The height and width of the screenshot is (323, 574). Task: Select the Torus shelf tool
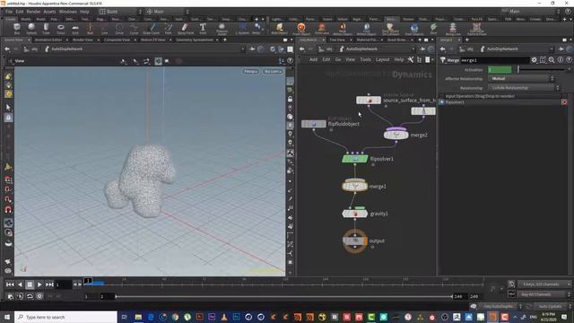pos(61,28)
